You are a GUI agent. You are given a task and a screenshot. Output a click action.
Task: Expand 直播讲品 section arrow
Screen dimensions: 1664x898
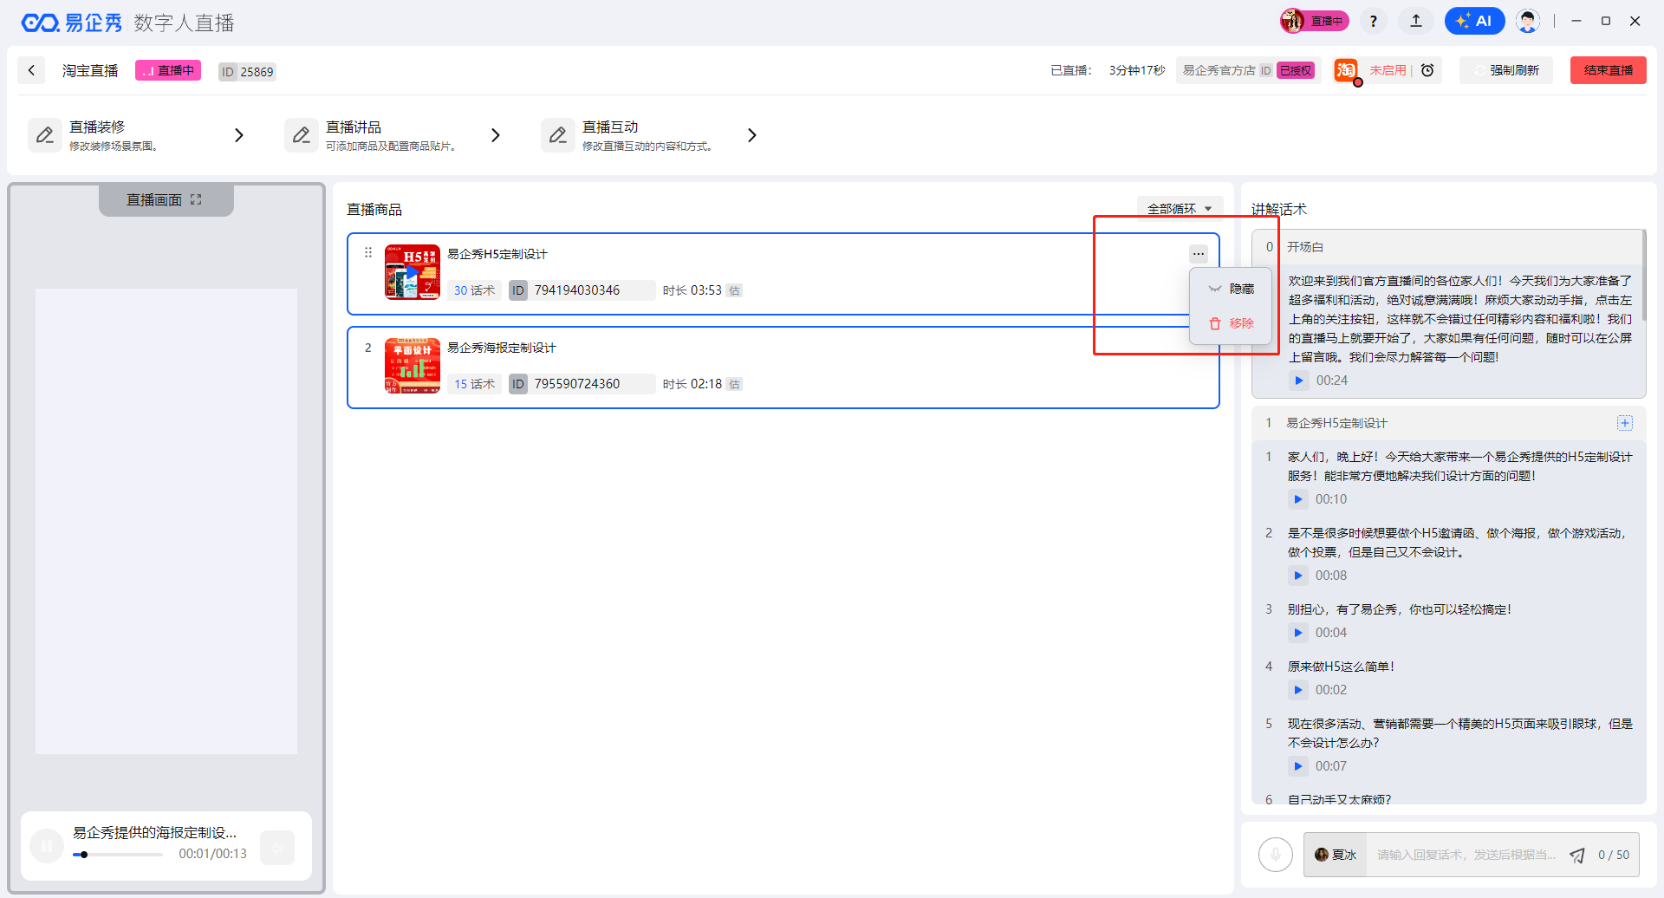tap(496, 135)
